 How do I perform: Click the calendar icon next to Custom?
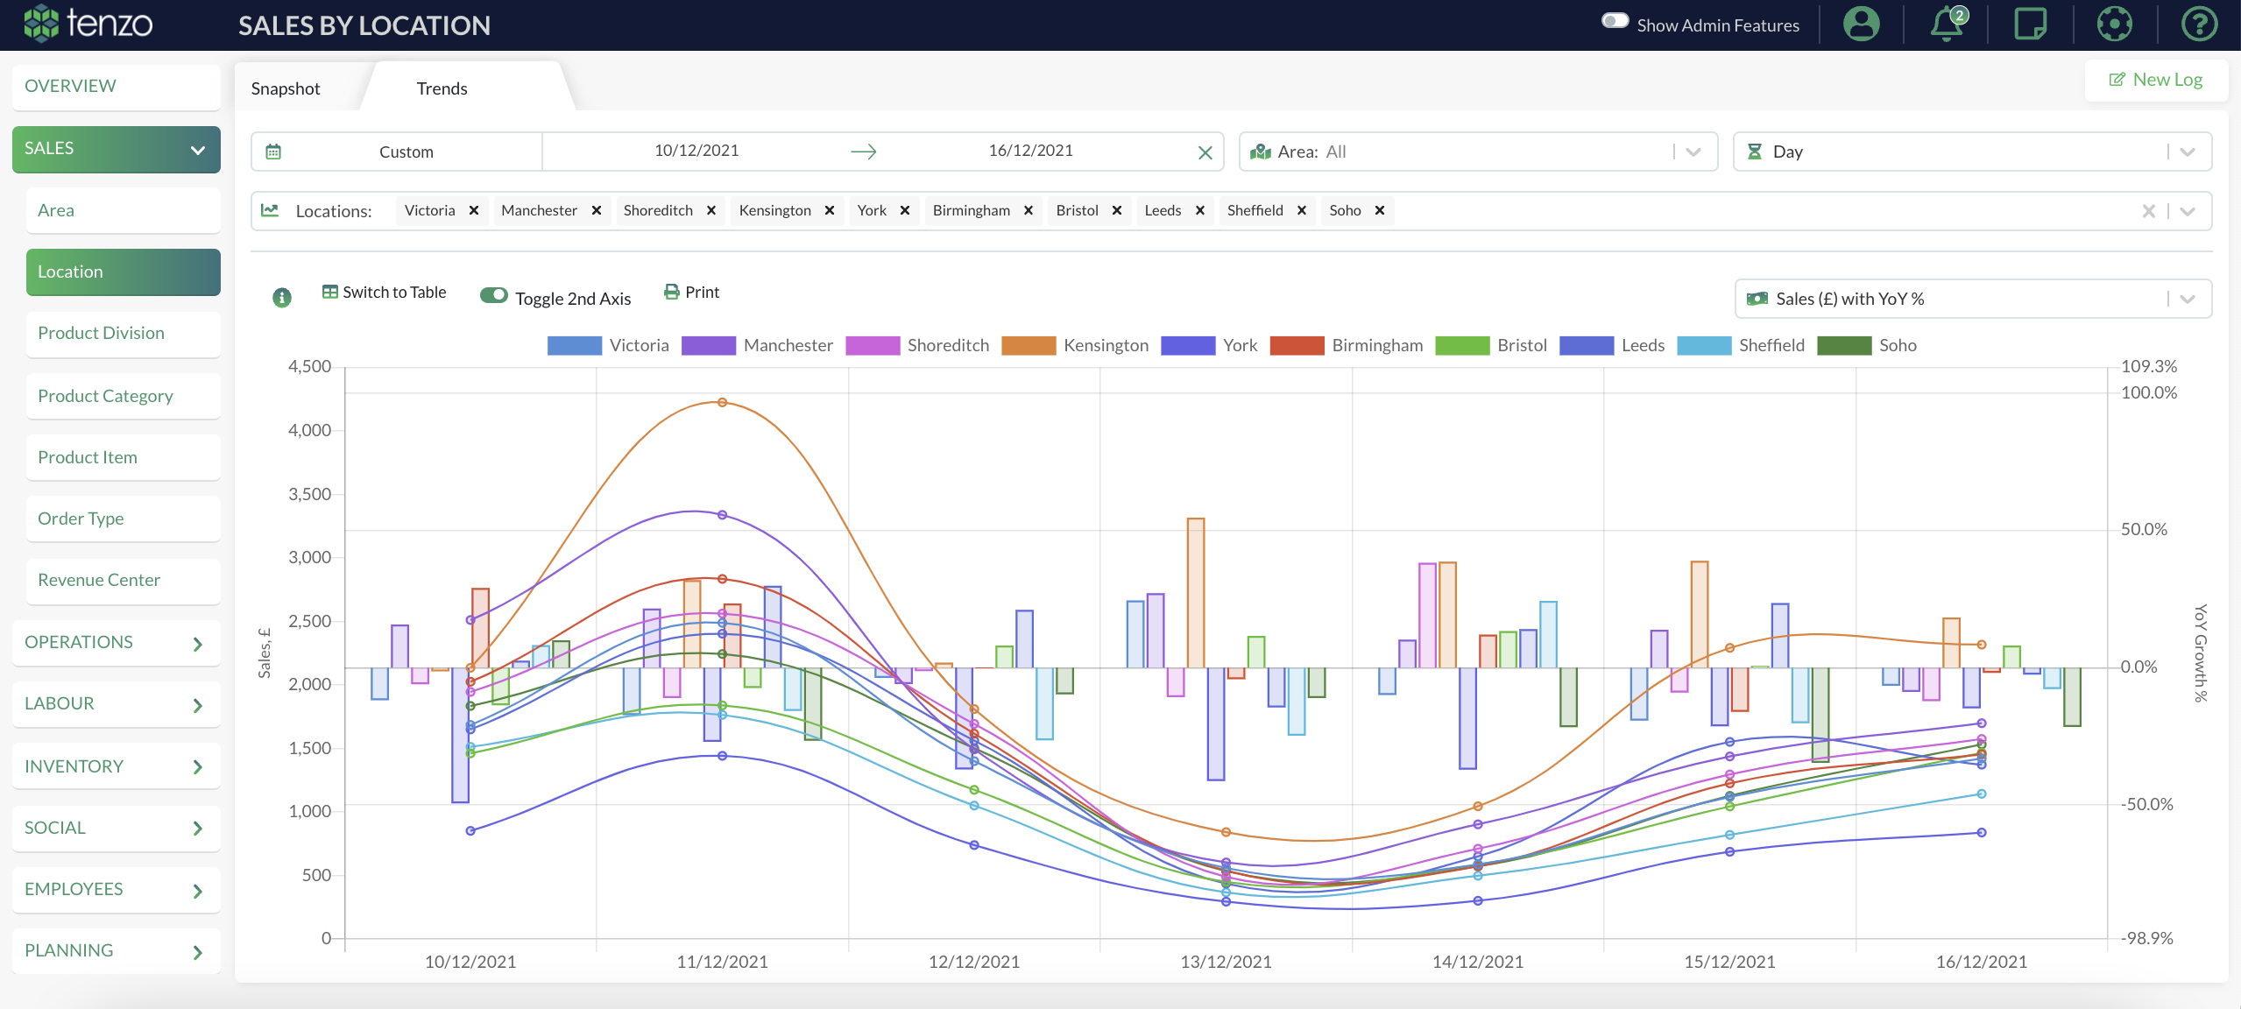[x=274, y=151]
